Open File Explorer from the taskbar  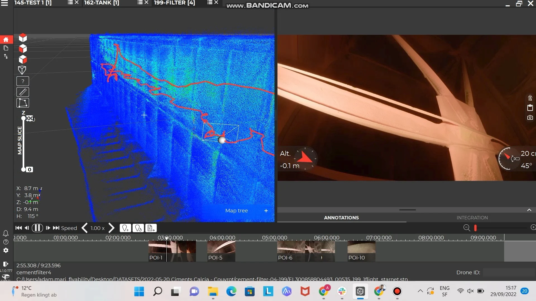[x=213, y=292]
